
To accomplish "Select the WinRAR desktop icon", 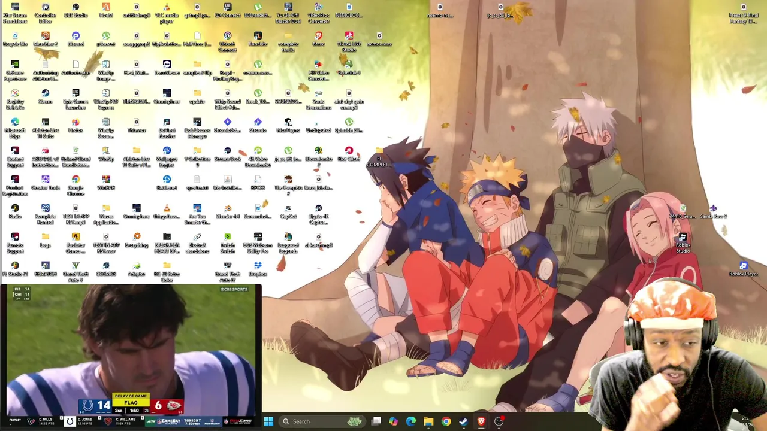I will 106,183.
